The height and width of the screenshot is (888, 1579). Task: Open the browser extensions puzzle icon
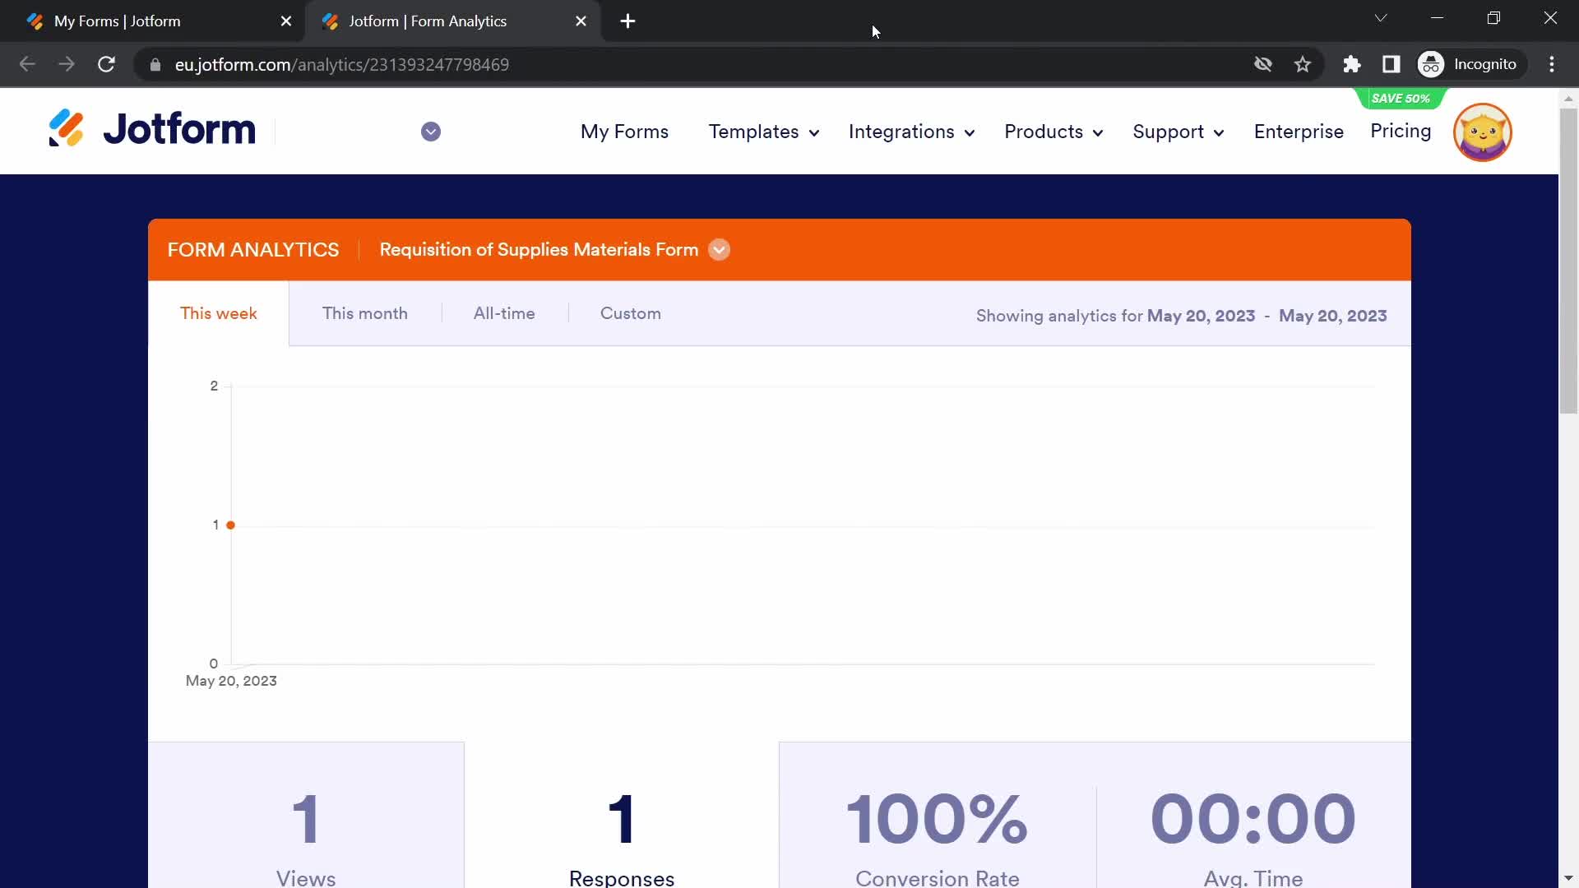[x=1352, y=64]
